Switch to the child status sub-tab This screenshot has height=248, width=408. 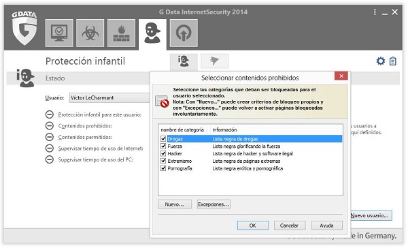(184, 61)
